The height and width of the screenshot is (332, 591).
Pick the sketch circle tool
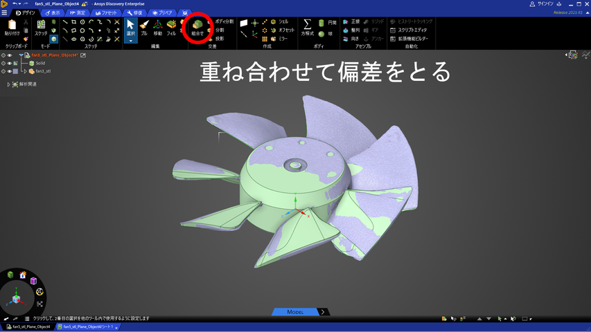click(82, 22)
